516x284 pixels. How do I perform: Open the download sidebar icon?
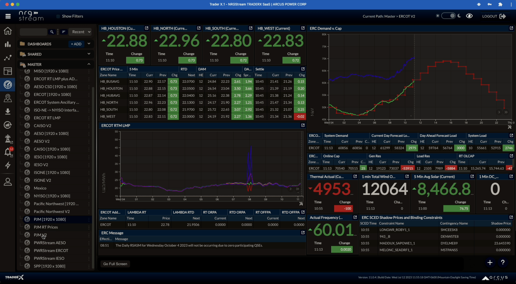tap(8, 111)
